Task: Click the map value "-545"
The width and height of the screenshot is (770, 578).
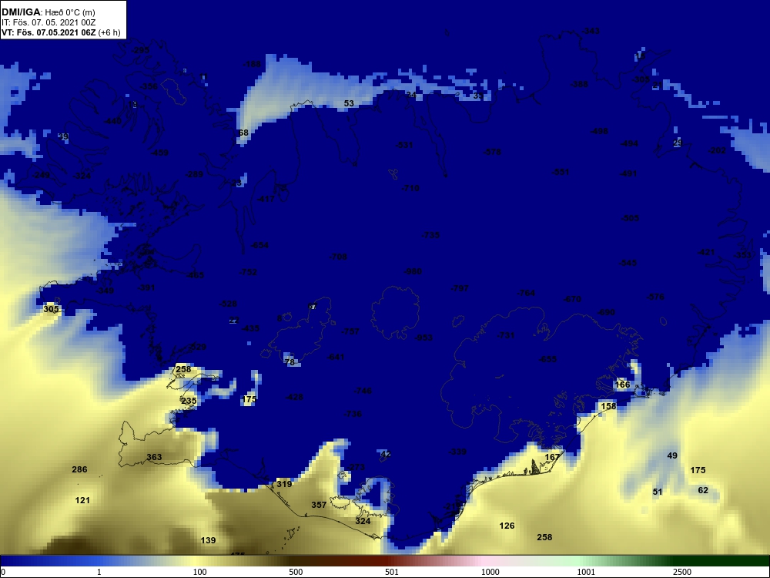Action: pos(628,263)
